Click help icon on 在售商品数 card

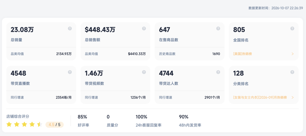point(218,28)
